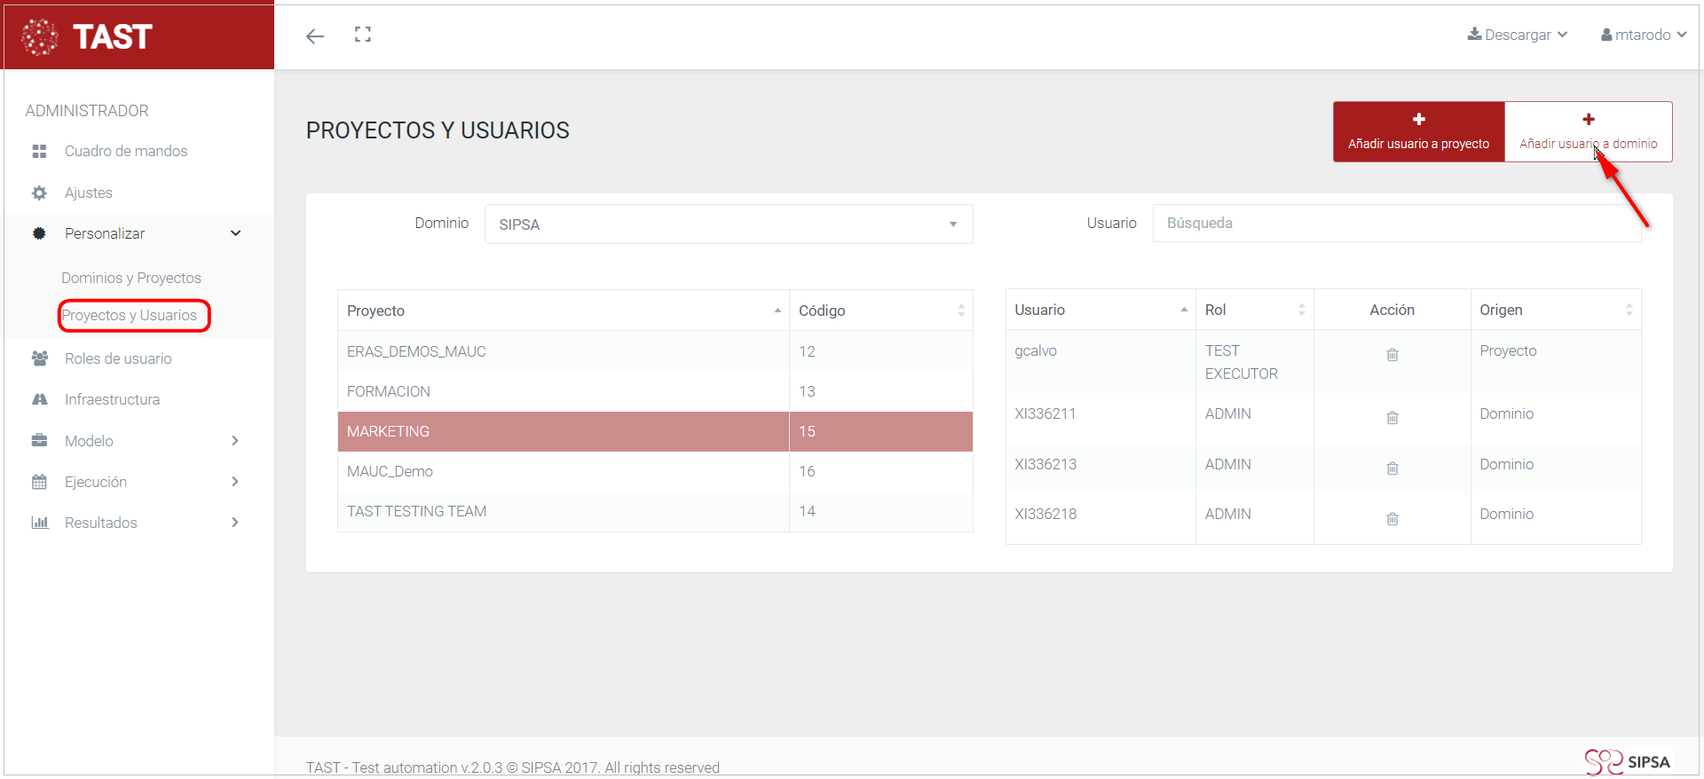Go to Dominios y Proyectos
Viewport: 1704px width, 779px height.
(131, 278)
